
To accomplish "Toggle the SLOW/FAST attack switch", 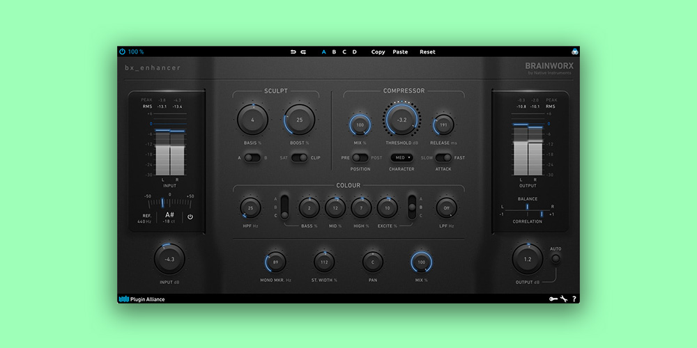I will tap(443, 157).
